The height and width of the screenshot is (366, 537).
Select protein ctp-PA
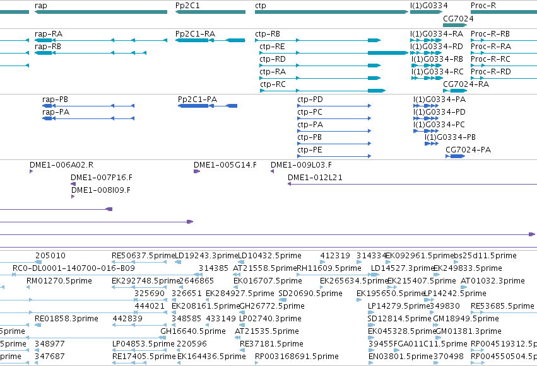coord(310,125)
